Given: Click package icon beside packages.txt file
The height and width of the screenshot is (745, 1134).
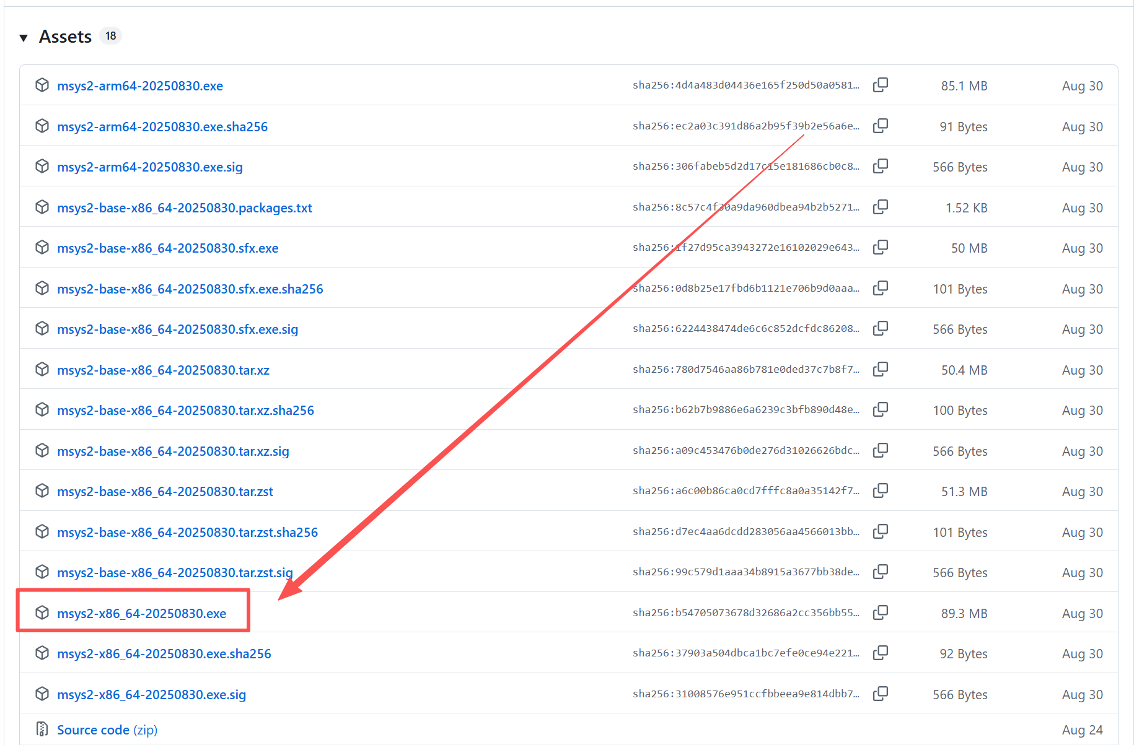Looking at the screenshot, I should (42, 207).
